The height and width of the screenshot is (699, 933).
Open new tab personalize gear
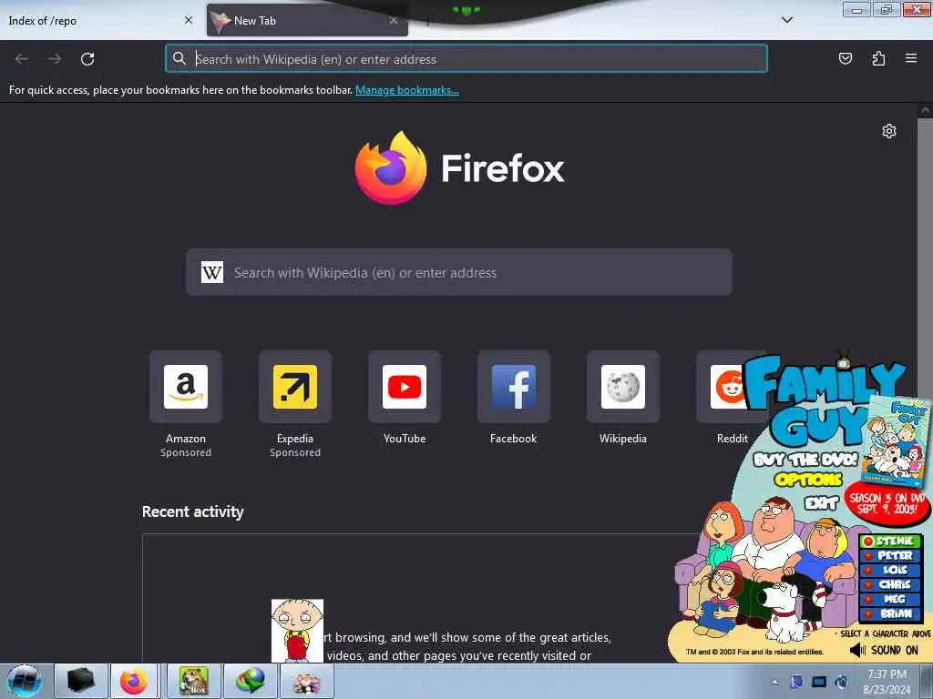pos(888,131)
